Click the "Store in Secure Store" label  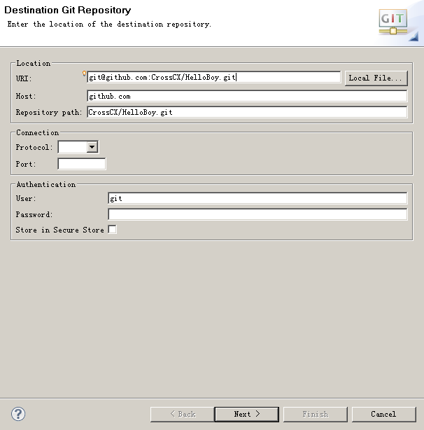pos(59,230)
